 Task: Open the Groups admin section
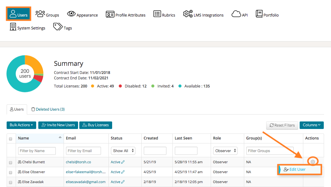click(47, 14)
